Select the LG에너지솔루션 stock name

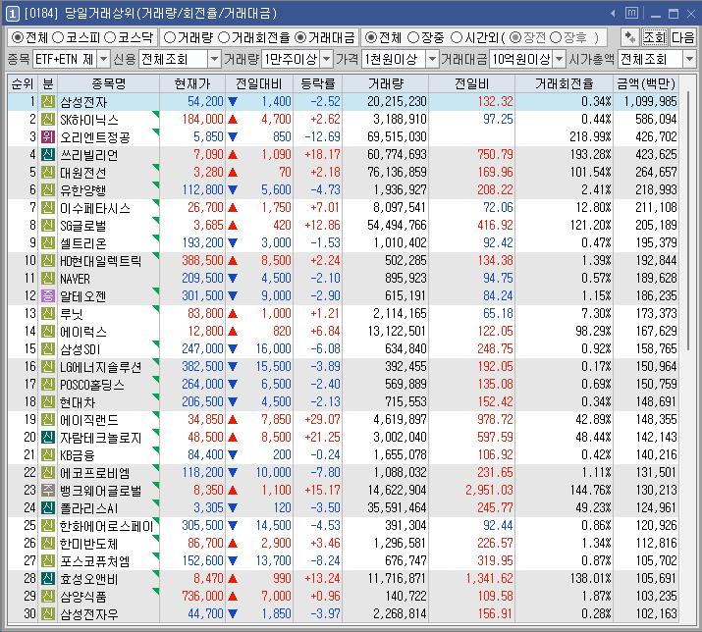pos(101,367)
